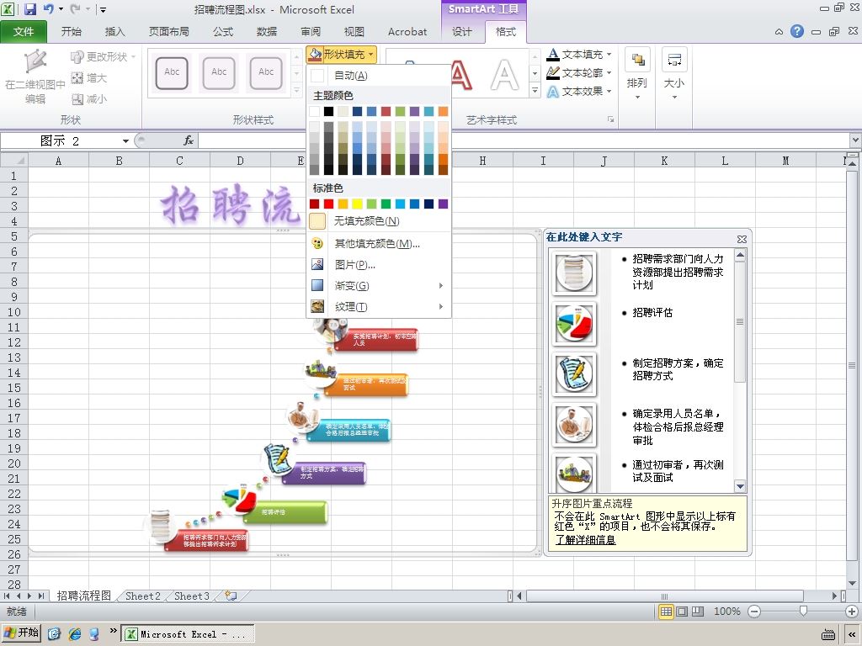Viewport: 862px width, 646px height.
Task: Select the 自动 automatic fill option
Action: click(378, 75)
